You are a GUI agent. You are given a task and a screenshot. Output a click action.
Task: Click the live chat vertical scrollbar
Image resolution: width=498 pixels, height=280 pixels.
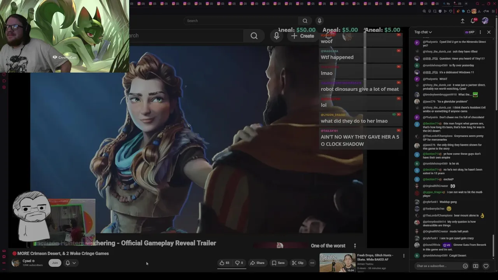pos(493,246)
